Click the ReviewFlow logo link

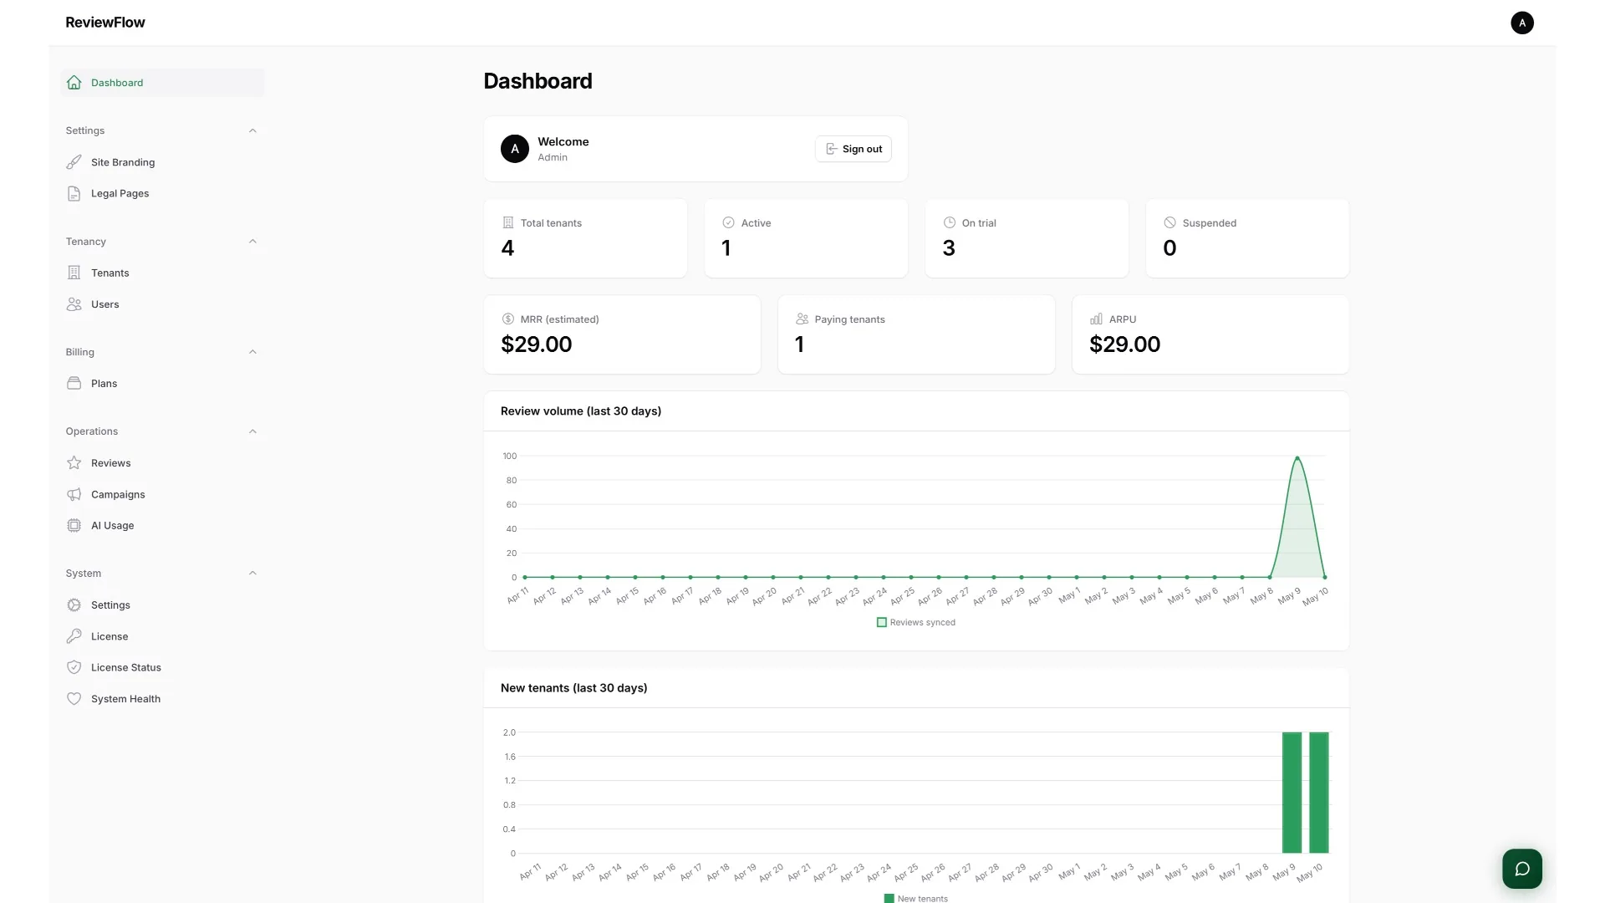(x=105, y=23)
